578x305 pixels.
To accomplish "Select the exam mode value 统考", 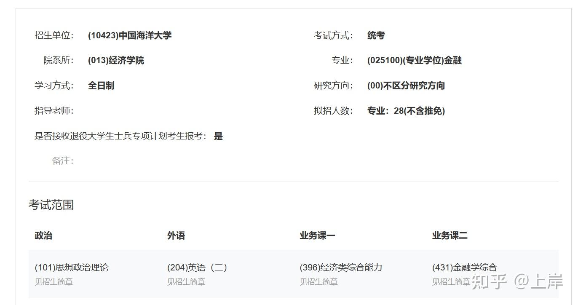I will (376, 35).
